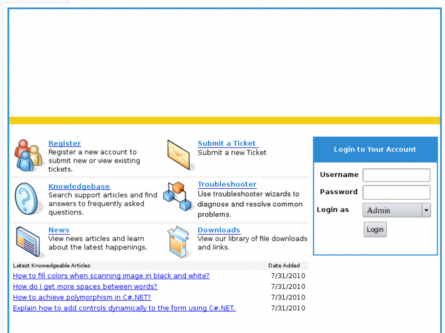This screenshot has width=445, height=333.
Task: Focus the Username input field
Action: point(397,175)
